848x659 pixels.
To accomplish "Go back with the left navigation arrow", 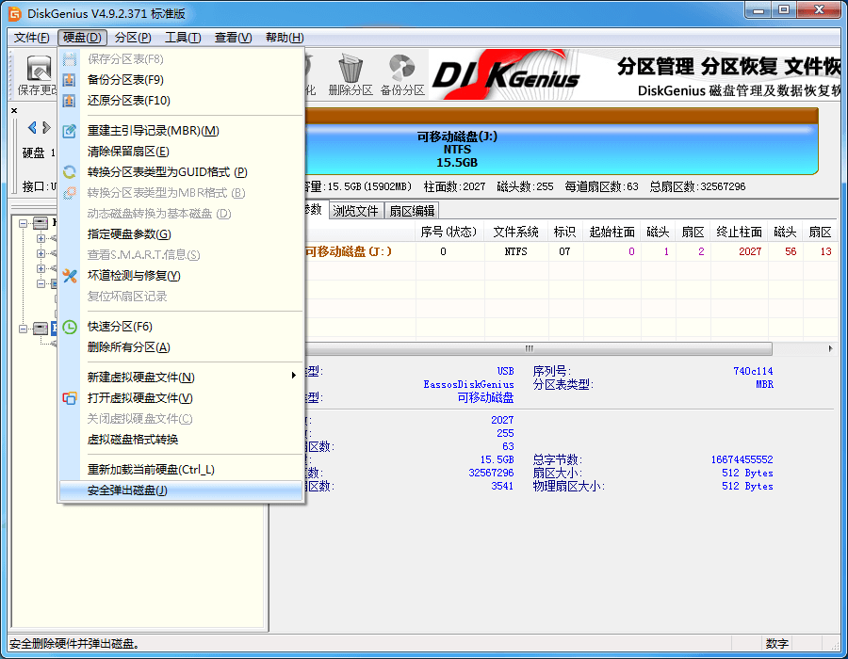I will coord(32,127).
